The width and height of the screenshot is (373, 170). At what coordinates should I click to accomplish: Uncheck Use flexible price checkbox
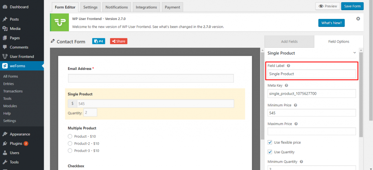(x=270, y=142)
